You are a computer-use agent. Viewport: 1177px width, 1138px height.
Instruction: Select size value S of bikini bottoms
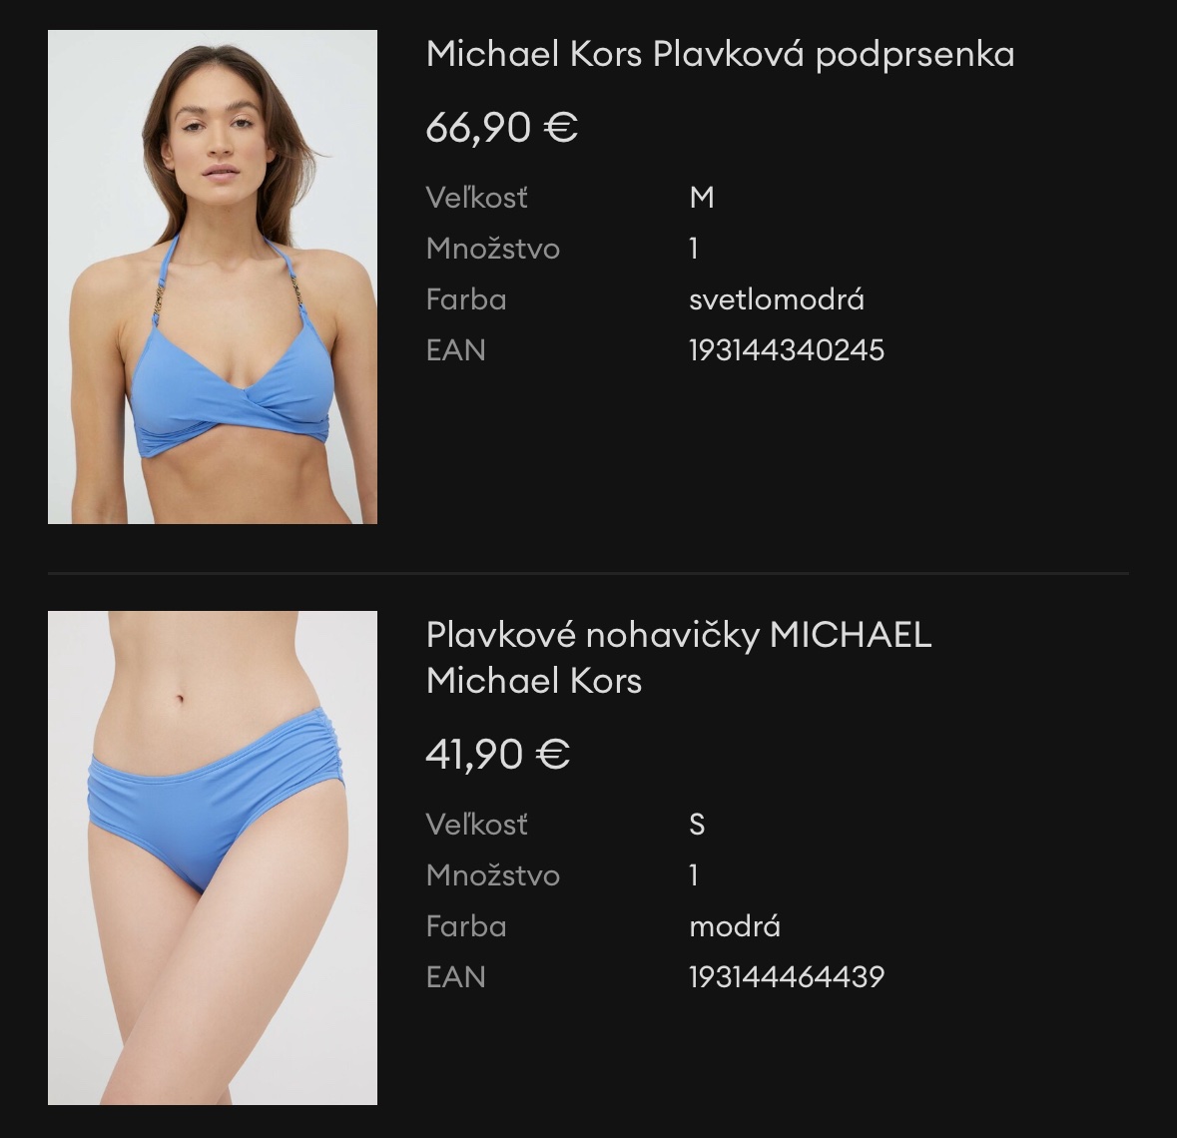point(698,825)
